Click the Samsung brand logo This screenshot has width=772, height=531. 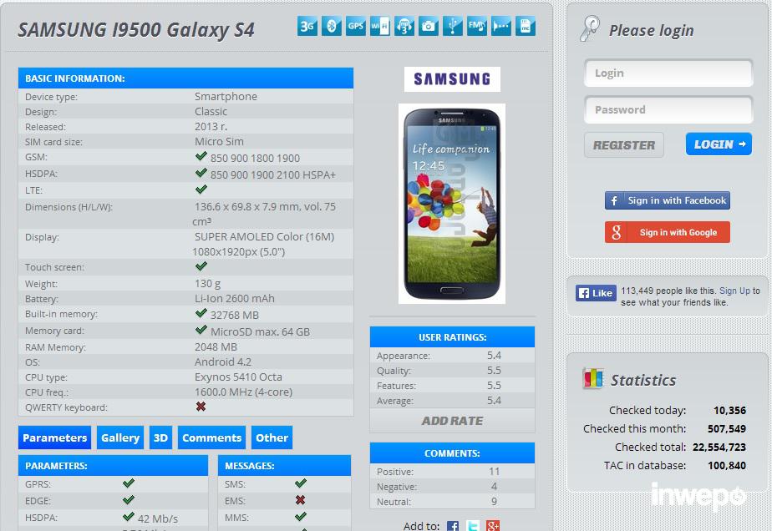point(452,79)
